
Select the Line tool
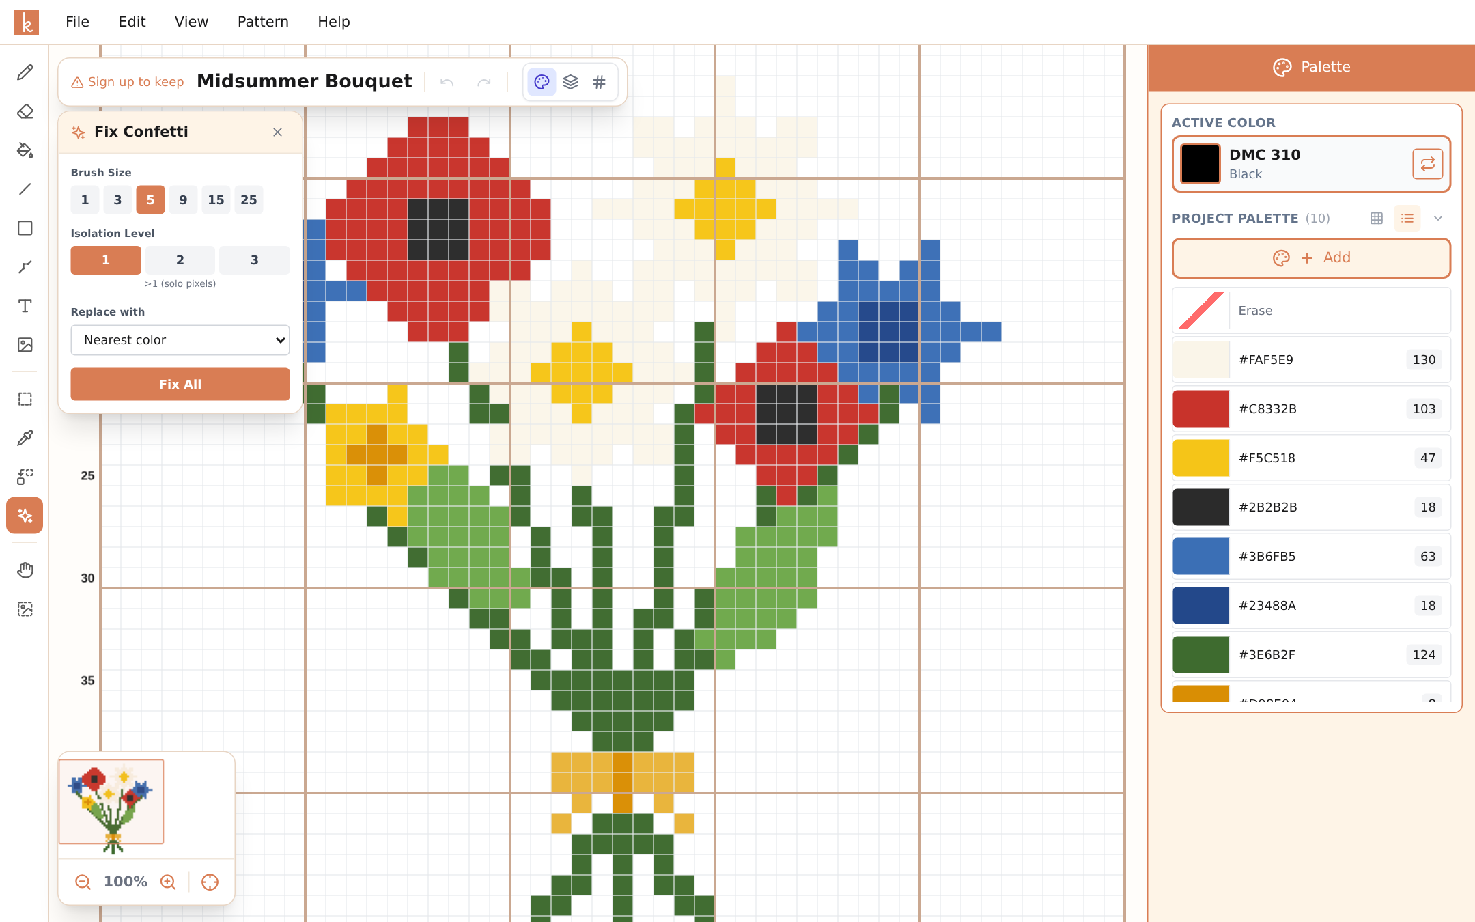coord(25,189)
